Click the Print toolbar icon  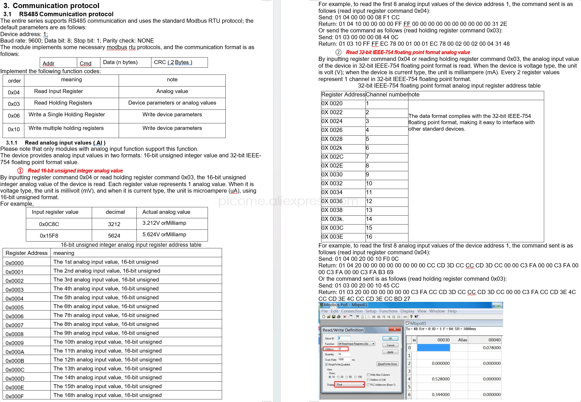339,317
